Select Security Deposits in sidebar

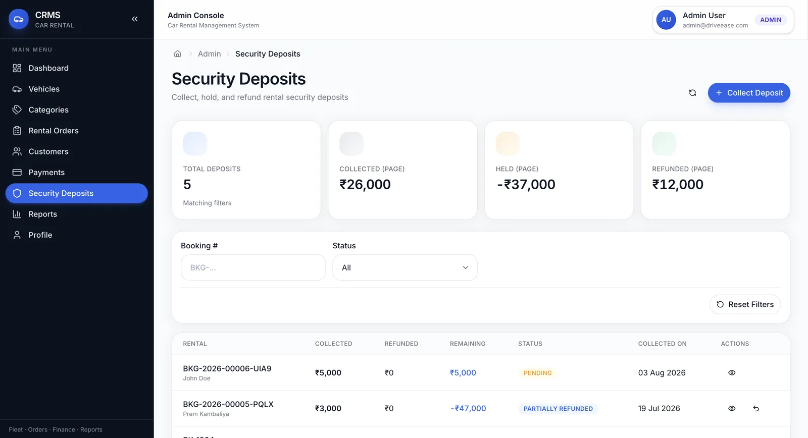click(x=77, y=193)
